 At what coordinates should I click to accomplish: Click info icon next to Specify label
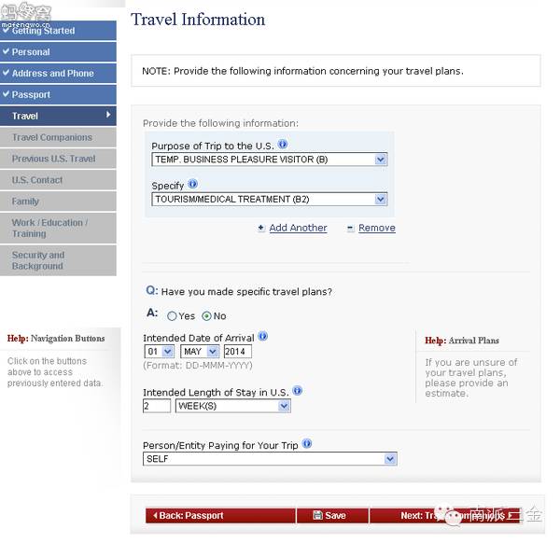(193, 184)
